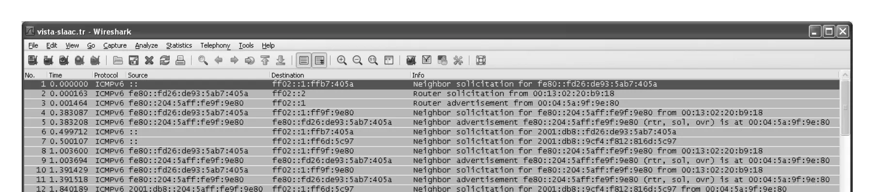Select packet 4 at time 0.383087
Screen dimensions: 874x192
click(x=432, y=113)
